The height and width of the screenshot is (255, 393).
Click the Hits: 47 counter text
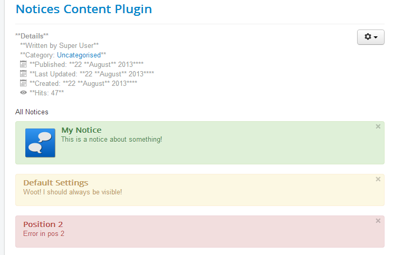tap(46, 93)
